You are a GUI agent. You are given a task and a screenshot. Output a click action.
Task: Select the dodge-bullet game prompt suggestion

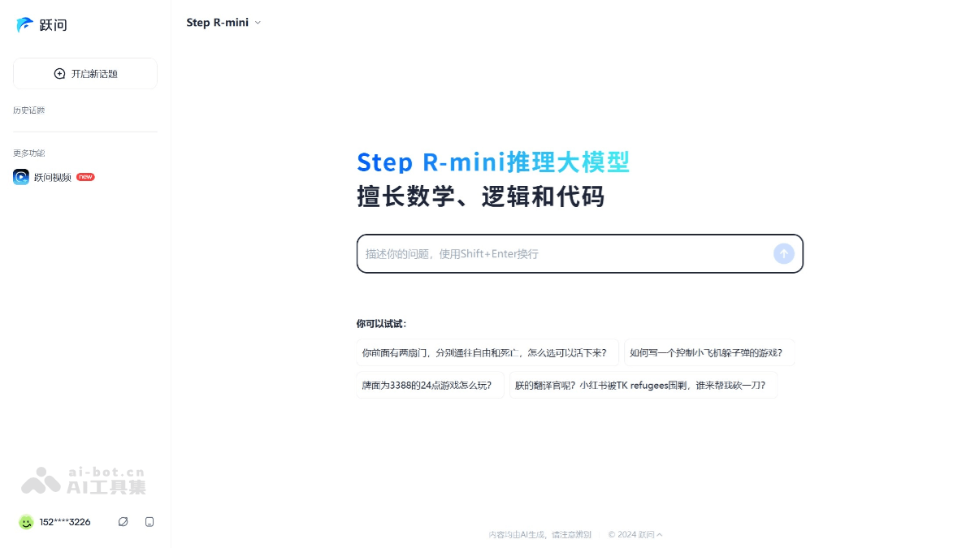706,352
